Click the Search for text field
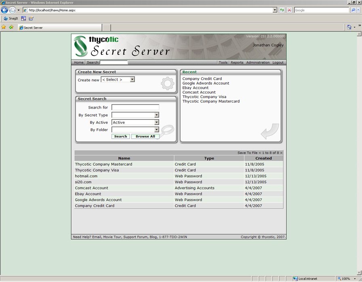 coord(135,107)
